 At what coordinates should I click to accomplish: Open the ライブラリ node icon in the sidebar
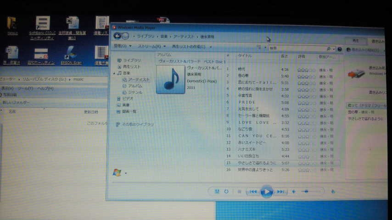pos(119,60)
